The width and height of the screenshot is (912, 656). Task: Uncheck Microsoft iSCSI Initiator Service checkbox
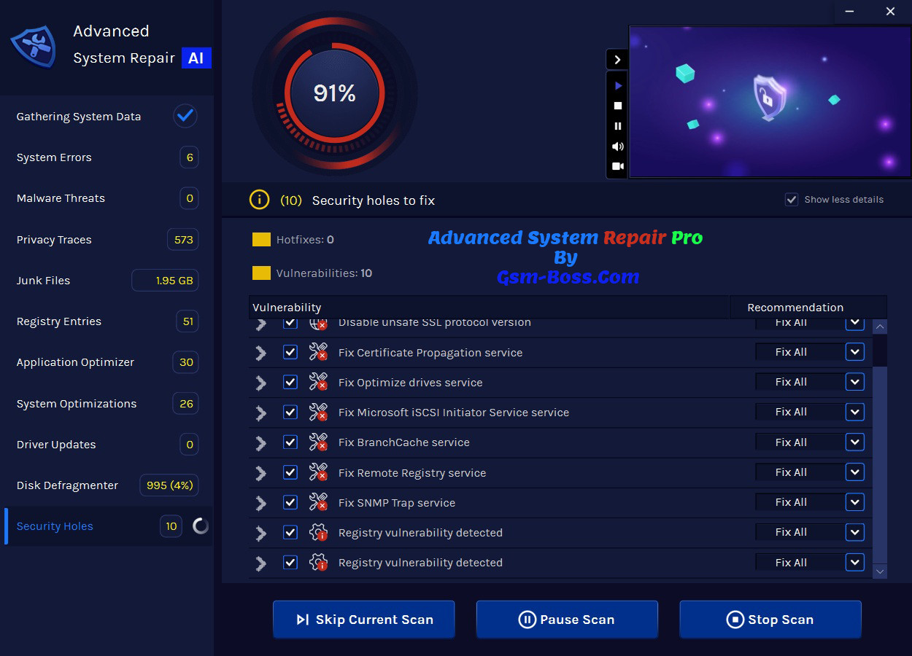pyautogui.click(x=290, y=412)
